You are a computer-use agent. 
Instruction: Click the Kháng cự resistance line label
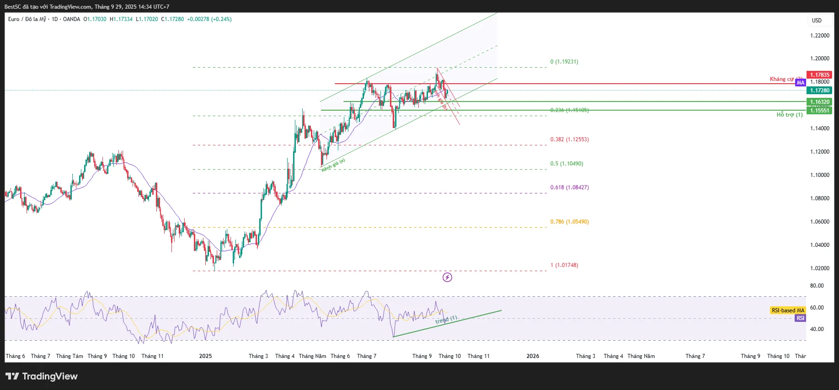[x=783, y=79]
